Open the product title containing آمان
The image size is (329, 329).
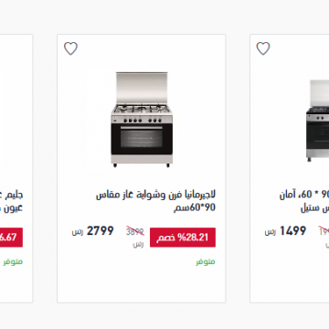click(x=304, y=201)
